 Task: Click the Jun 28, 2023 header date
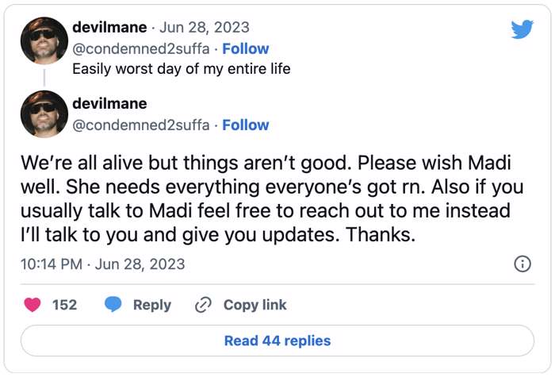[x=205, y=27]
